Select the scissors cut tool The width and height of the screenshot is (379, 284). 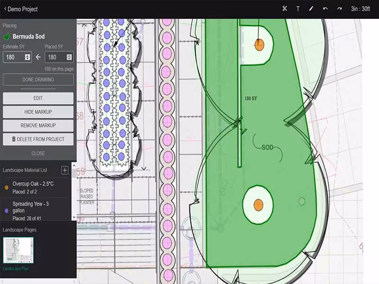click(x=285, y=9)
